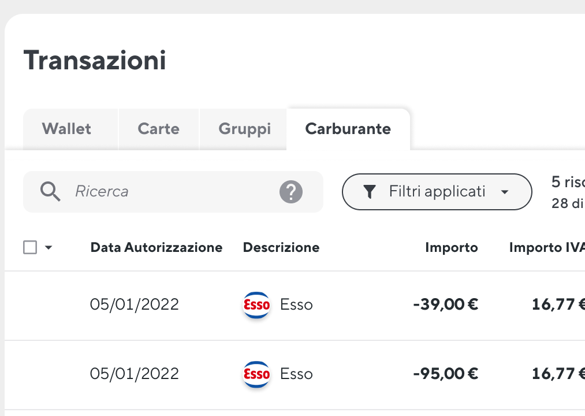Viewport: 585px width, 416px height.
Task: Open the Filtri applicati dropdown
Action: tap(437, 192)
